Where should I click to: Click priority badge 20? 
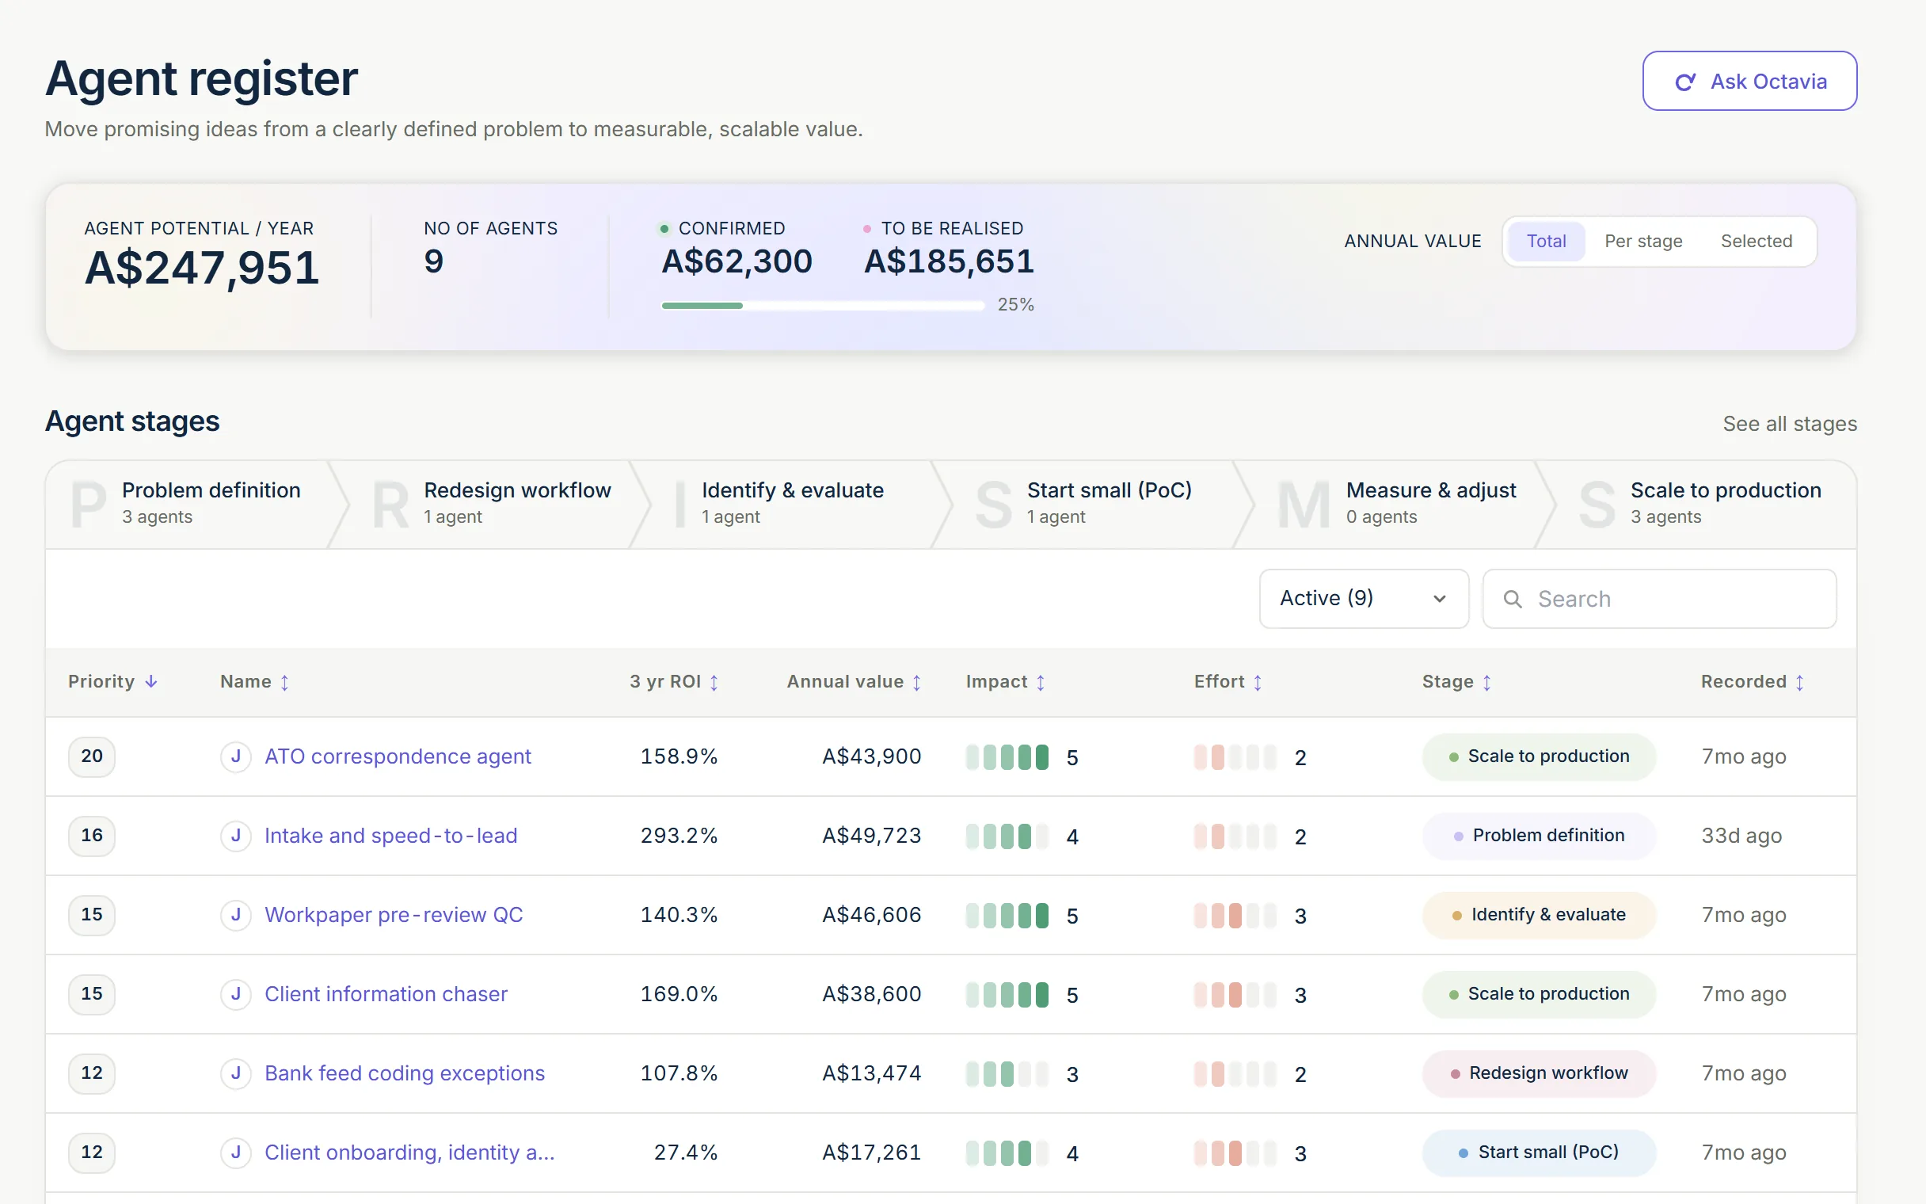92,756
